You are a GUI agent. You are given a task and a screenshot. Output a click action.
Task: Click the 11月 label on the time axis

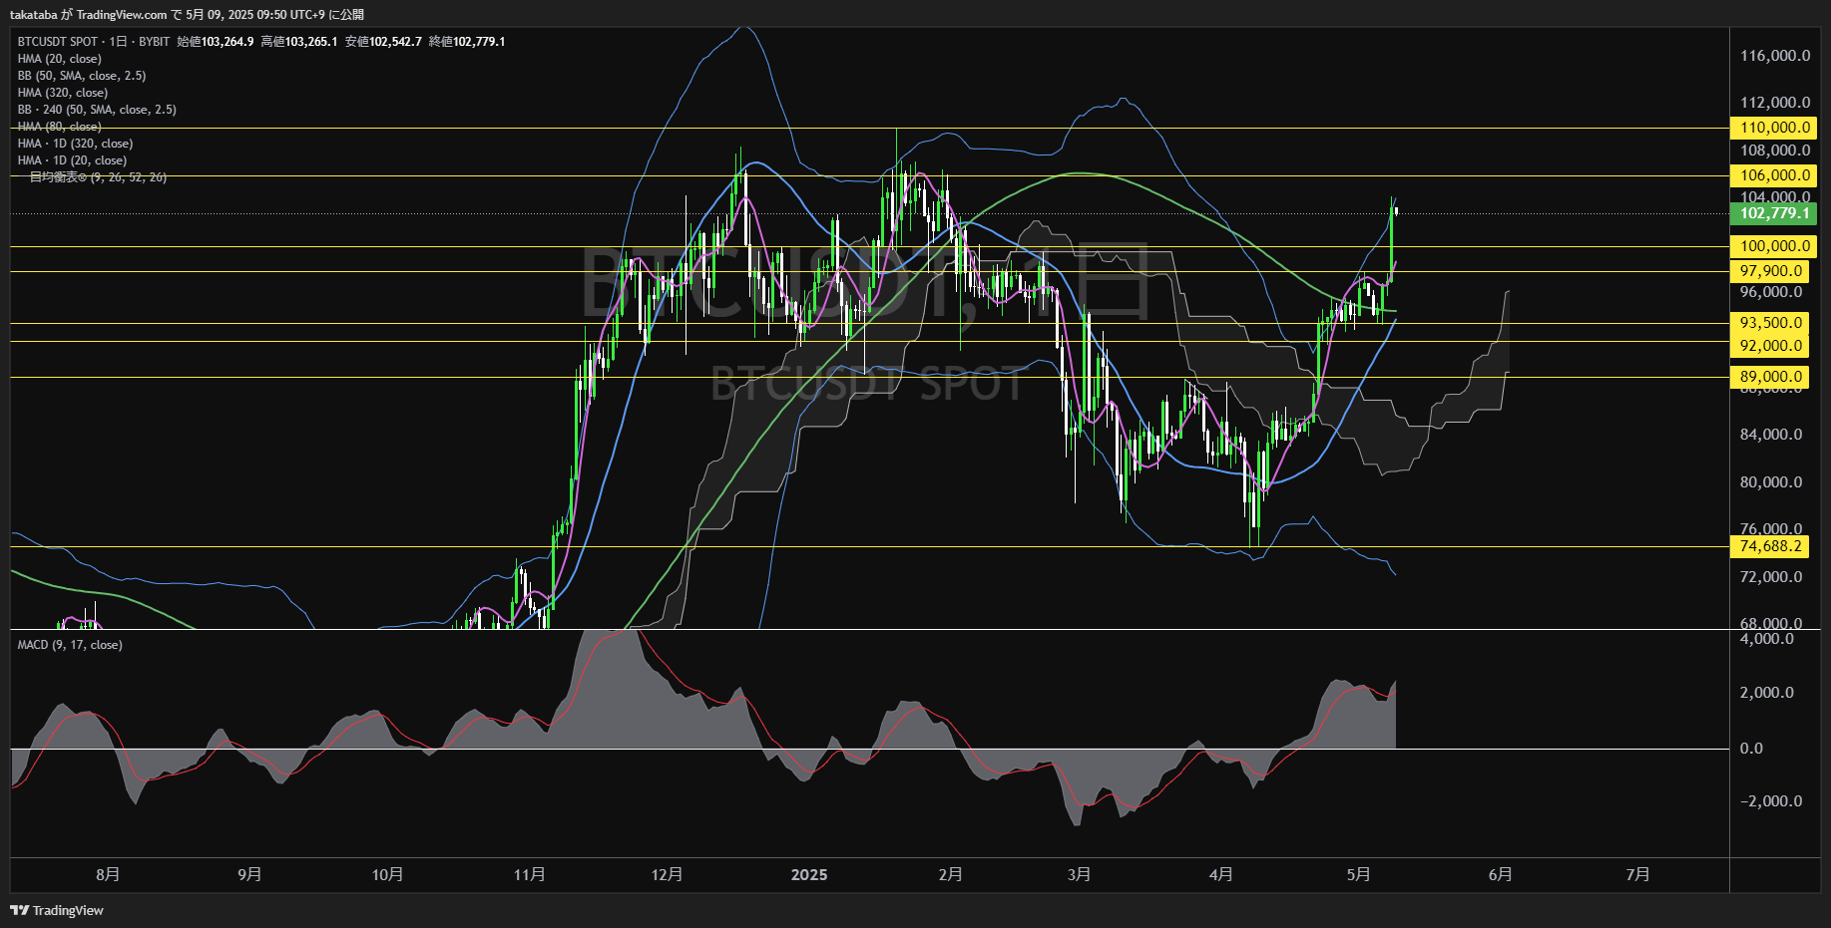click(x=529, y=874)
